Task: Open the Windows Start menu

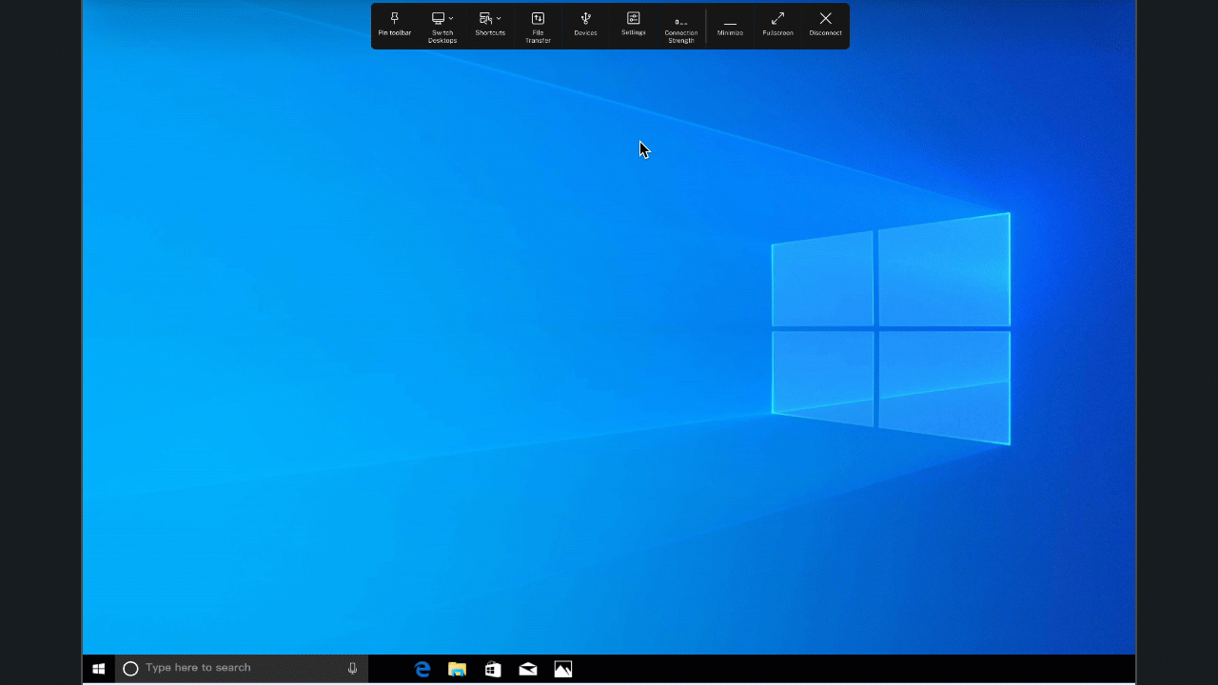Action: [x=98, y=669]
